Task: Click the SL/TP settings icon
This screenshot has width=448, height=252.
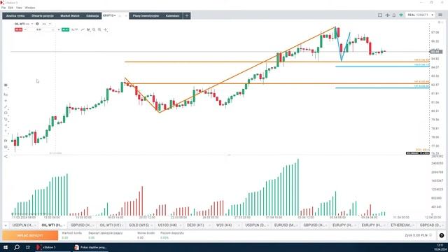Action: pyautogui.click(x=75, y=29)
